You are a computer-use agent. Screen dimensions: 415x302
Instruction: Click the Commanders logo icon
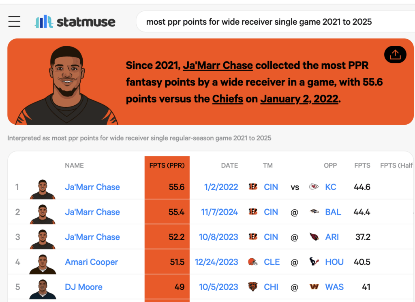pyautogui.click(x=314, y=287)
